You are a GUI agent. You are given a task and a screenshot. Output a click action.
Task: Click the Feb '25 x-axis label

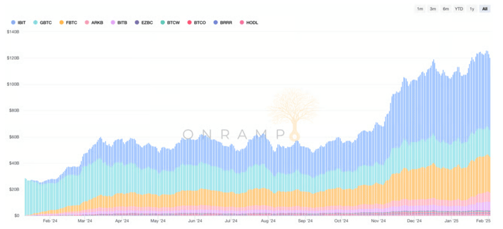(x=483, y=221)
